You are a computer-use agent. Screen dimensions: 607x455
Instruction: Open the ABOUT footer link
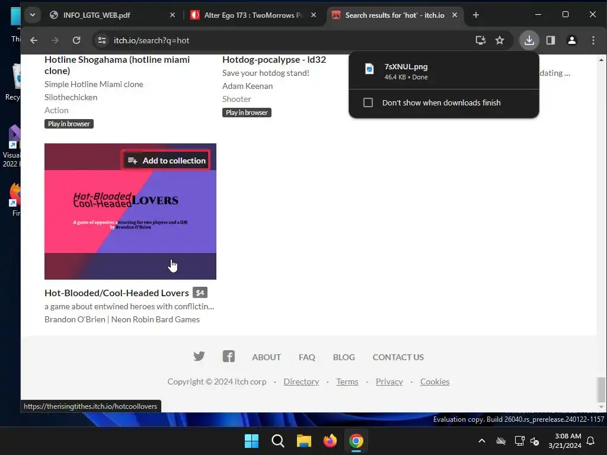point(266,357)
